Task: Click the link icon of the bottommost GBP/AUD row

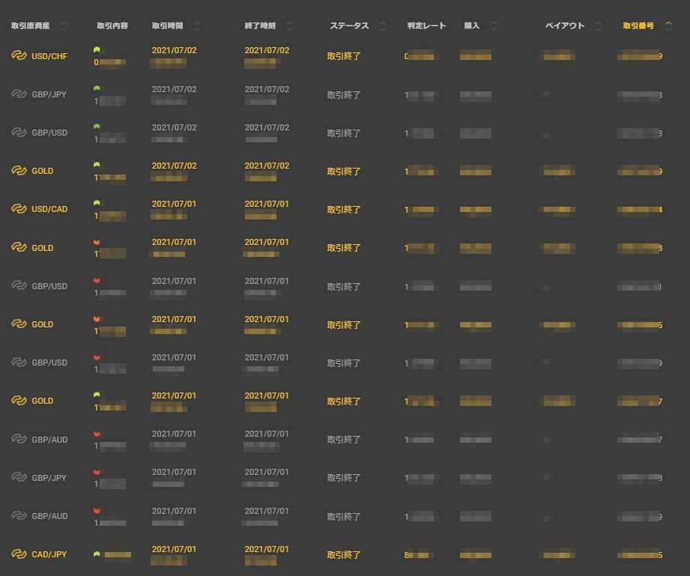Action: click(x=19, y=516)
